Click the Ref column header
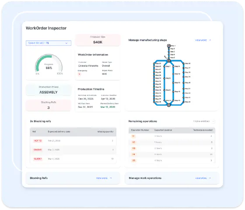 [x=34, y=132]
